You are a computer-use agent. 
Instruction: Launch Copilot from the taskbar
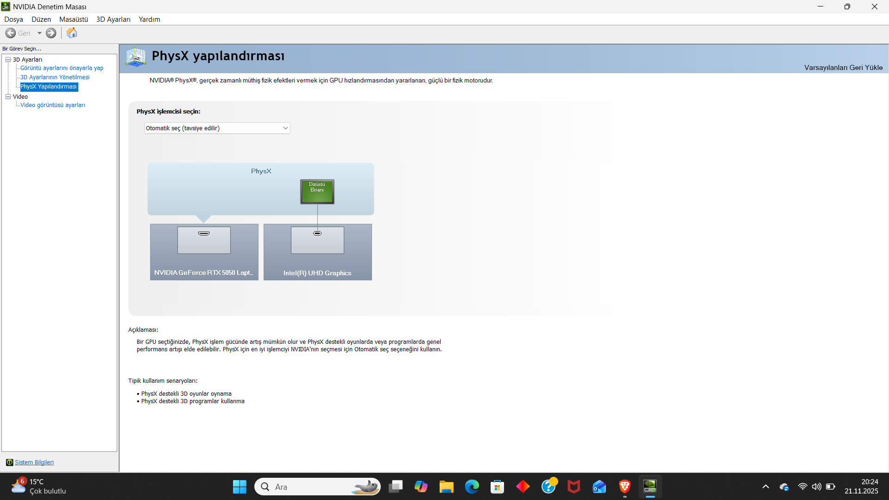[421, 487]
